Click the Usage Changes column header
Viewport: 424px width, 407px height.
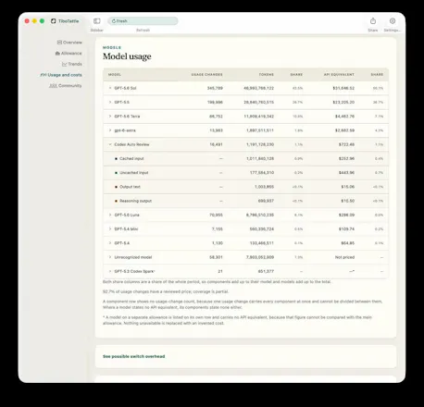pos(206,74)
